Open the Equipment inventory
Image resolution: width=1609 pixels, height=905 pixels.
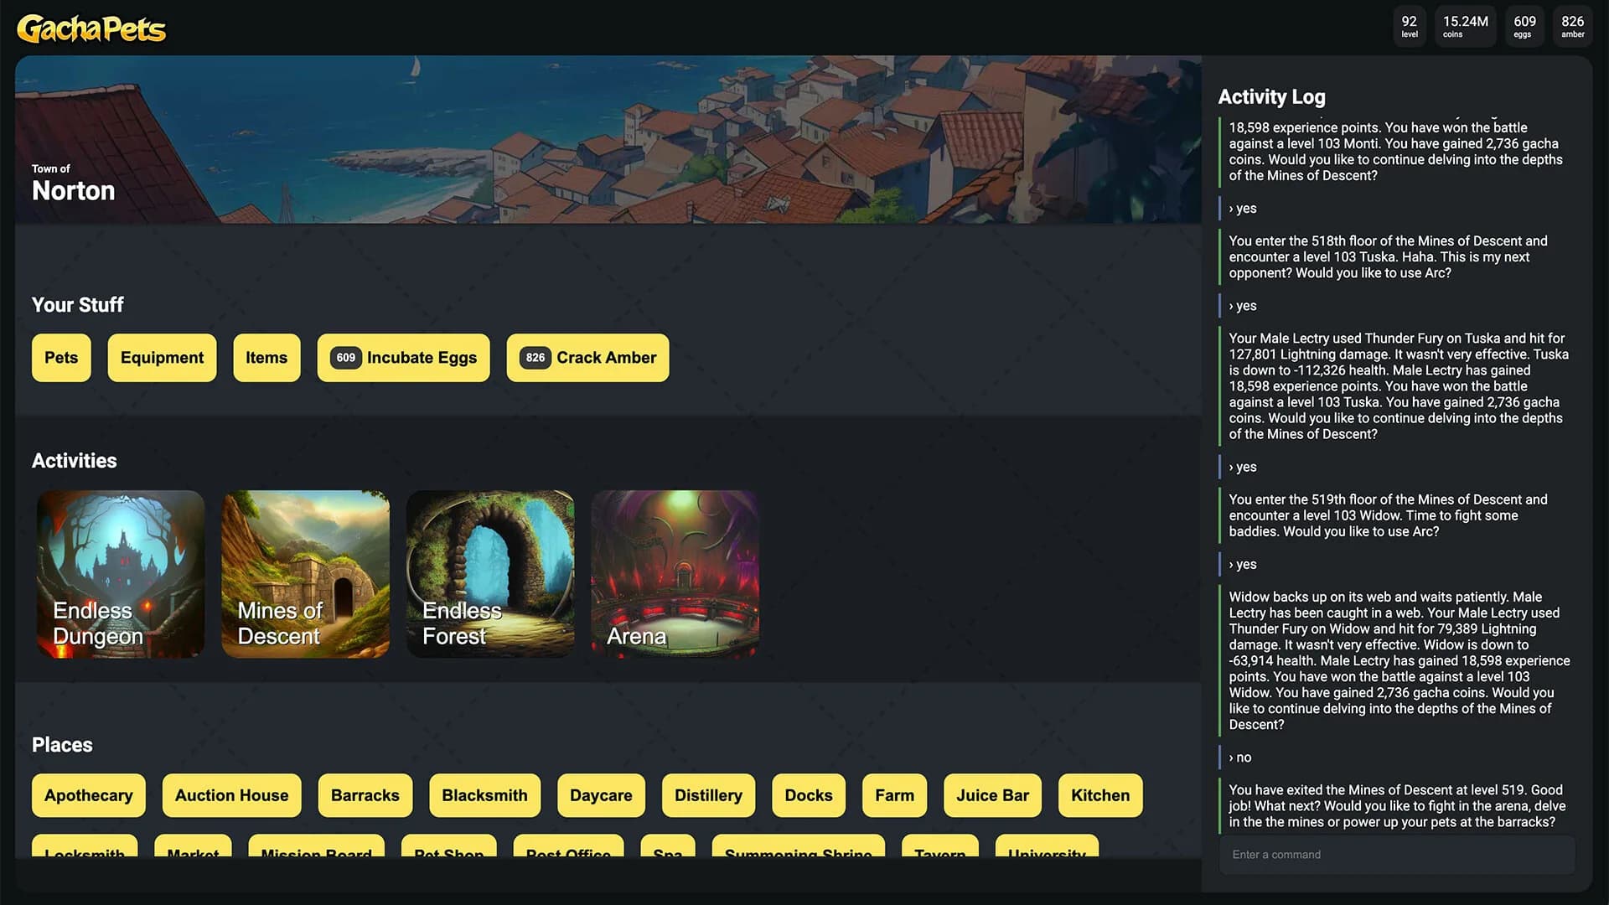point(162,358)
